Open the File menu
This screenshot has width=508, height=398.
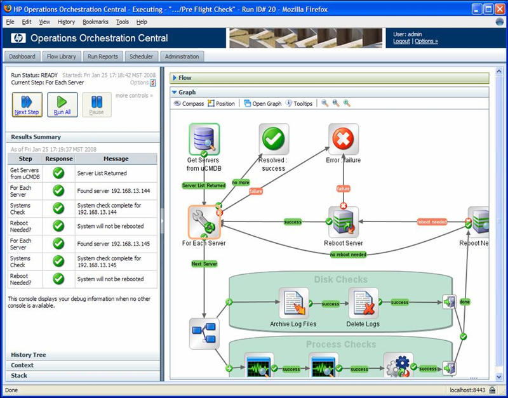click(x=10, y=22)
